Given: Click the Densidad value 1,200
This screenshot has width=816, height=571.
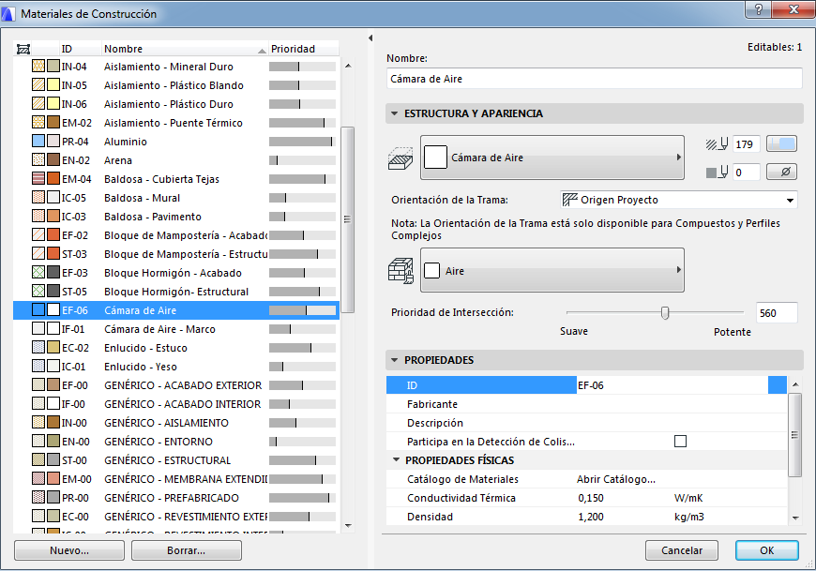Looking at the screenshot, I should pyautogui.click(x=591, y=517).
